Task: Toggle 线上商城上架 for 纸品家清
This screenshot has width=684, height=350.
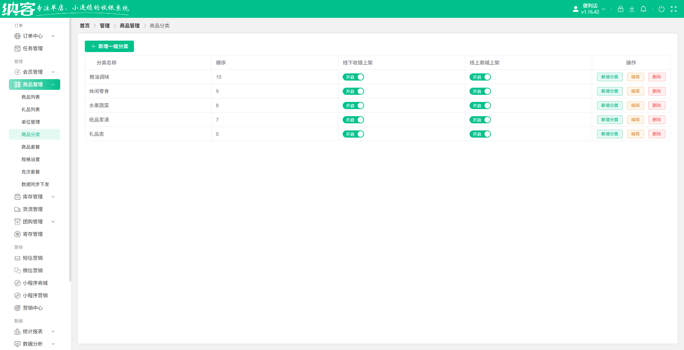Action: coord(480,120)
